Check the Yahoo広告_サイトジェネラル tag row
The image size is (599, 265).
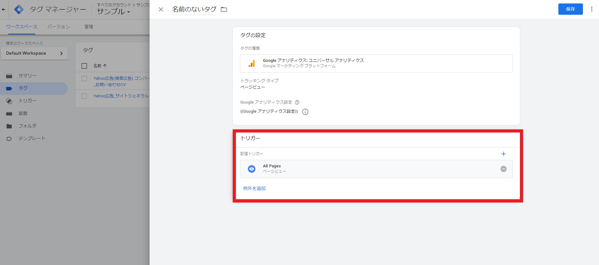point(84,96)
